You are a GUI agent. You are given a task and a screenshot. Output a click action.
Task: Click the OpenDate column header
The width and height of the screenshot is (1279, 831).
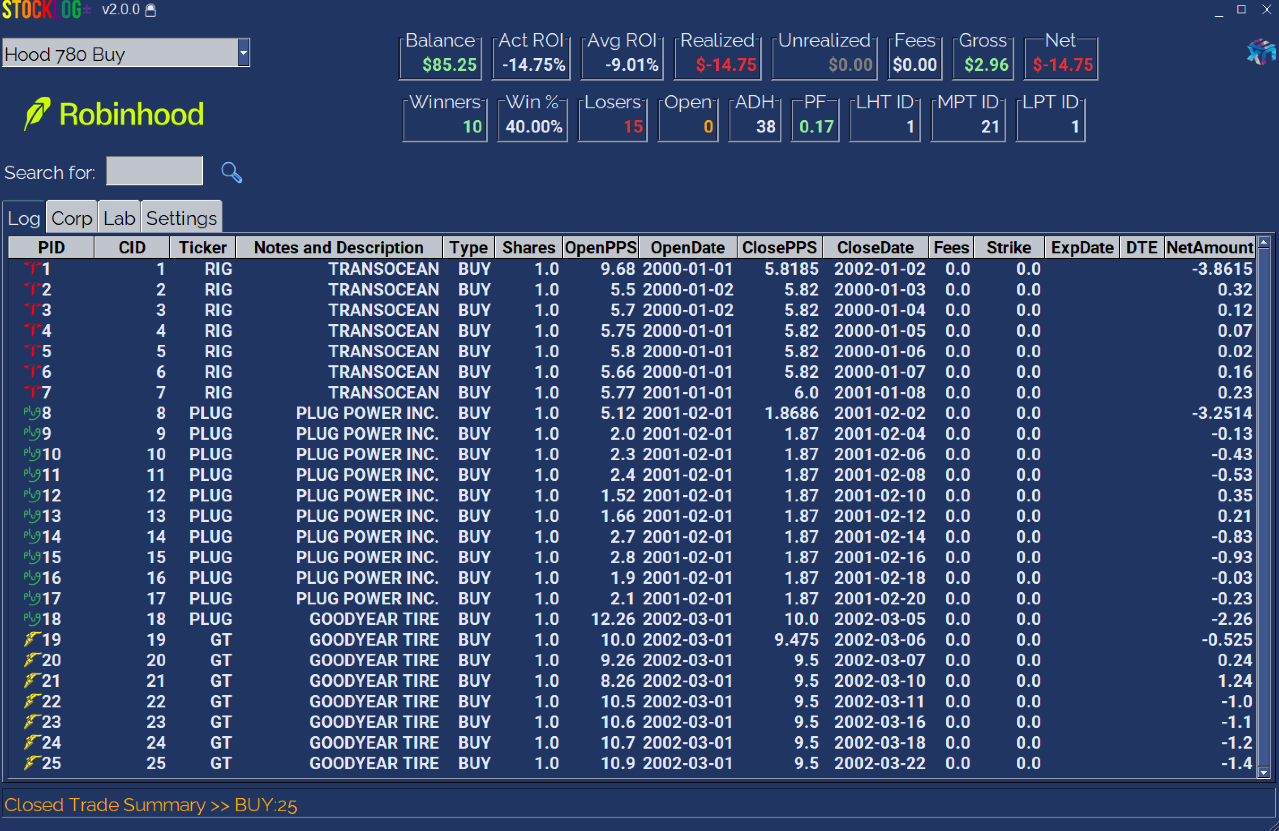click(687, 248)
